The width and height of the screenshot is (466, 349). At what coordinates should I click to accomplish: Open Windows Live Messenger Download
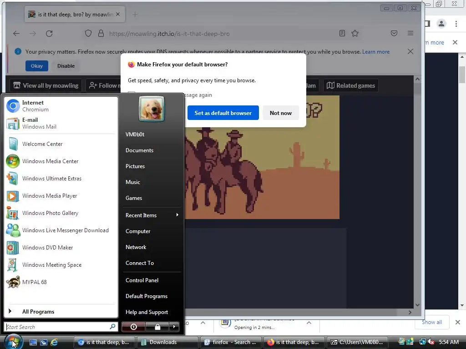[x=61, y=230]
